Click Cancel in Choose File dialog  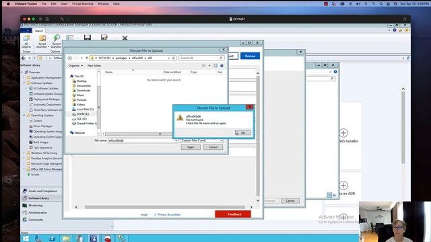point(213,147)
